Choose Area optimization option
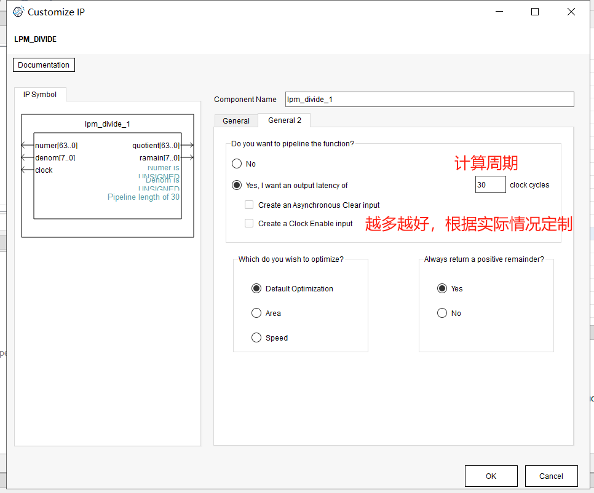Screen dimensions: 594x493 click(x=256, y=314)
